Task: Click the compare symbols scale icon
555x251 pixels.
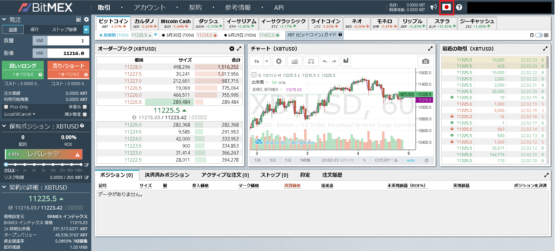Action: coord(311,61)
